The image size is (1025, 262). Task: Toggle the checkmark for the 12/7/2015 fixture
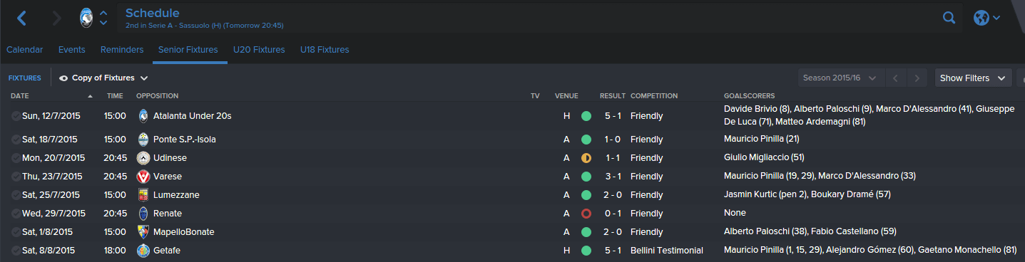tap(16, 116)
